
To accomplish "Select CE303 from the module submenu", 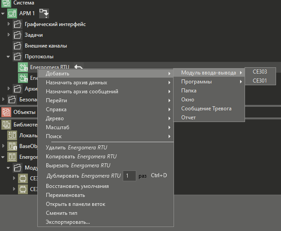I will click(x=260, y=72).
